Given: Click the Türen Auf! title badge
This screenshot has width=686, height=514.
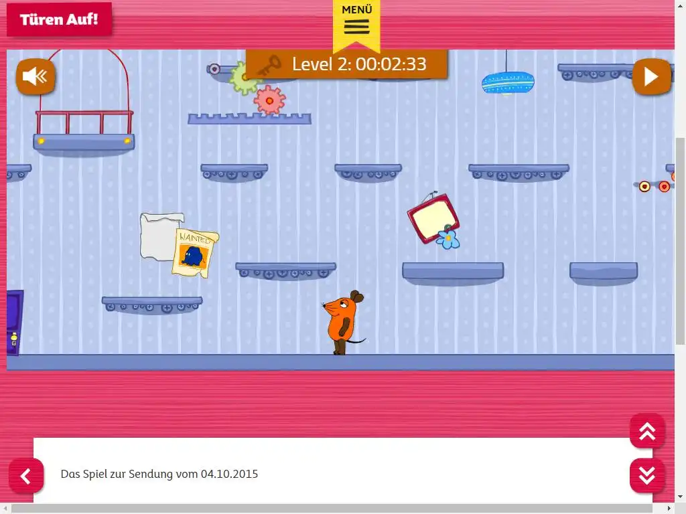Looking at the screenshot, I should (x=59, y=19).
